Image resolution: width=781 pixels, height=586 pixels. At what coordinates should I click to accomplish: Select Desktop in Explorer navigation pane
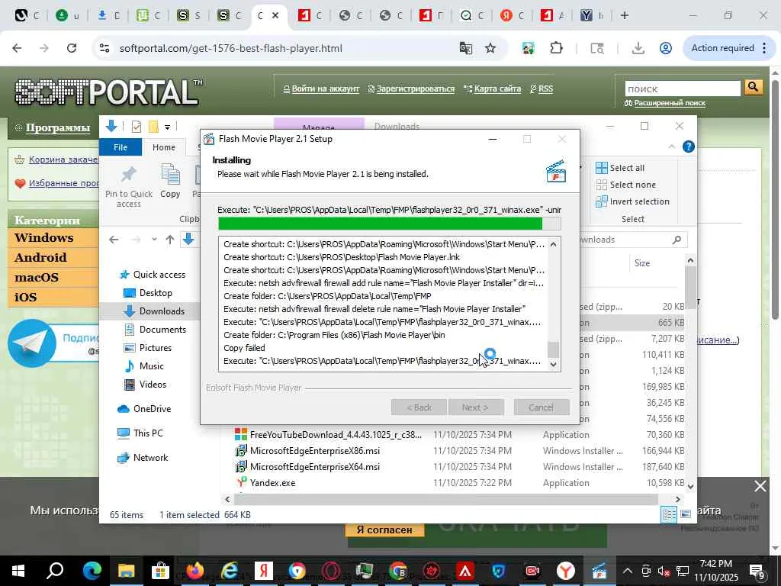pyautogui.click(x=147, y=293)
